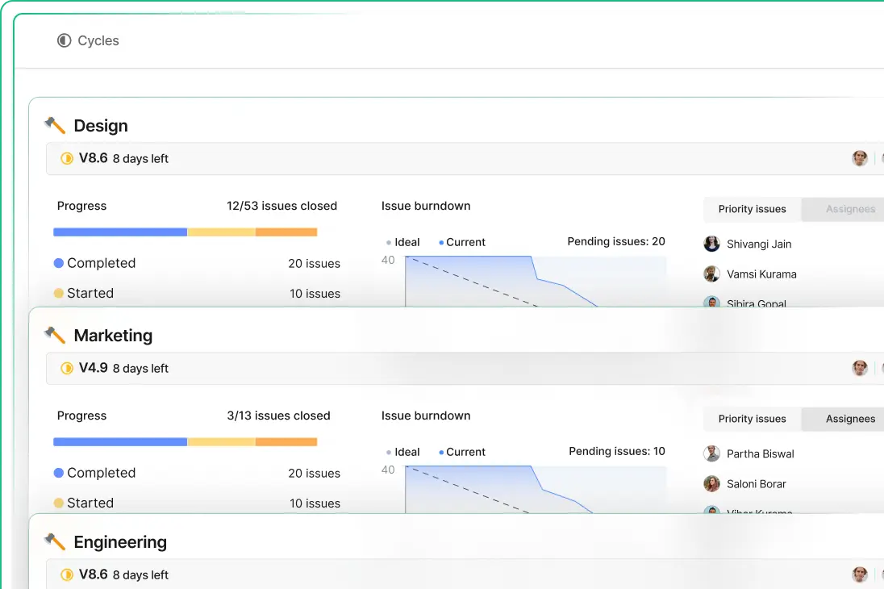
Task: Click owner avatar in Design V8.6 row
Action: click(860, 158)
